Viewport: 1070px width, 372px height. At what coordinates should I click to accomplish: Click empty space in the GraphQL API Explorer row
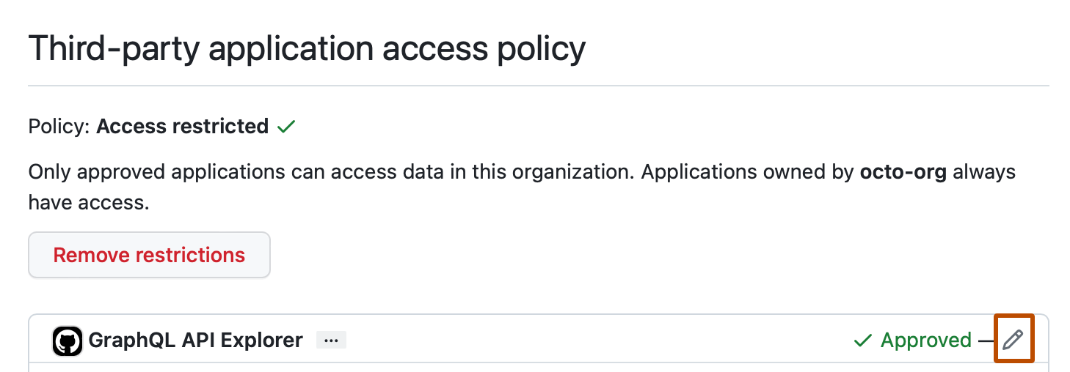tap(587, 341)
